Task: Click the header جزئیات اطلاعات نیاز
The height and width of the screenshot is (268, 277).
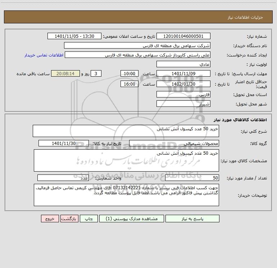Action: (245, 17)
